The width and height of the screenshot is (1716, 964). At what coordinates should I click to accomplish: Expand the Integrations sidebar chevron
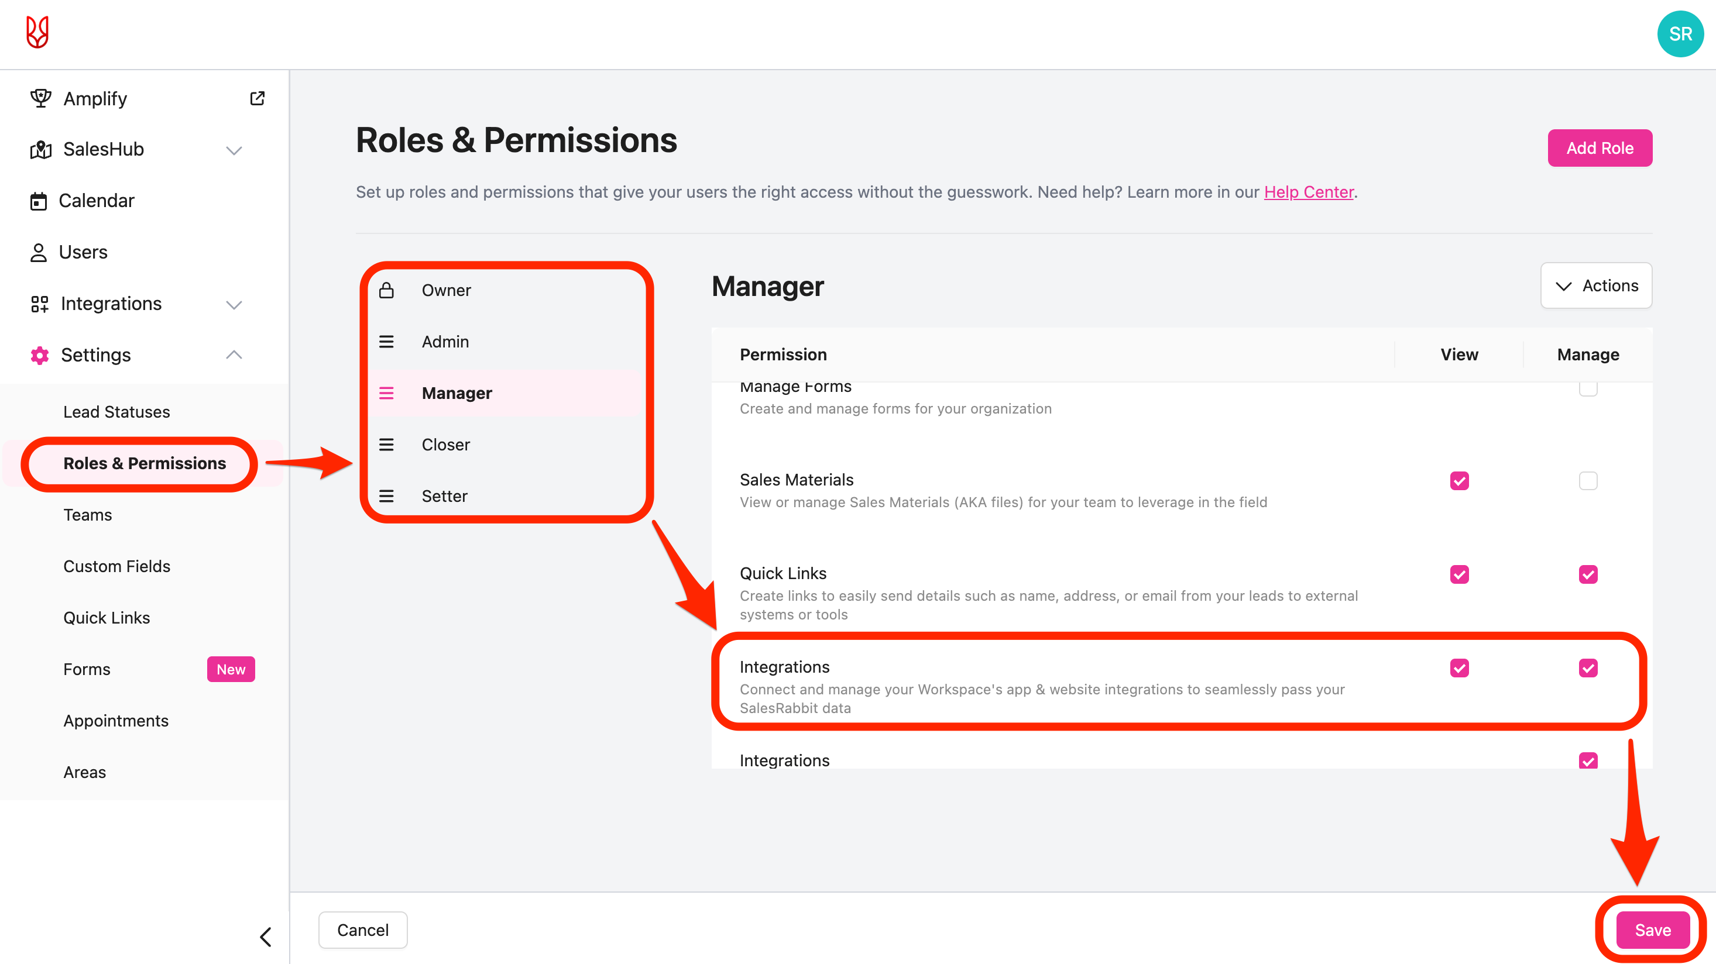point(234,304)
